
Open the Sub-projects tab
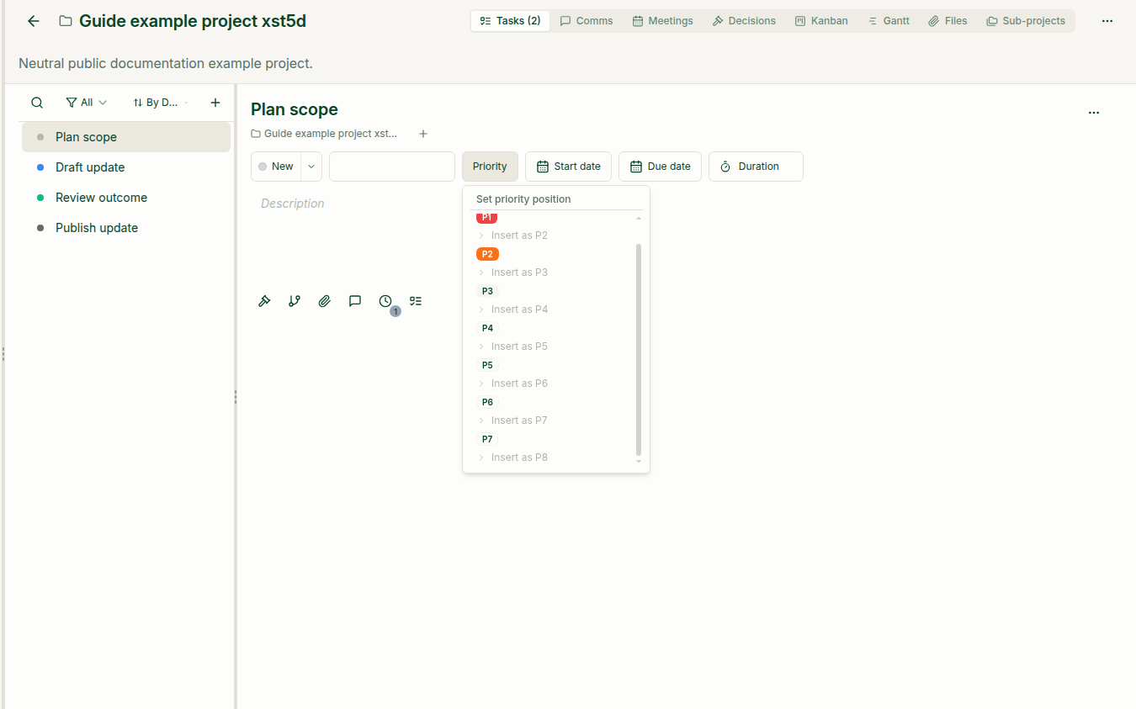click(x=1026, y=21)
